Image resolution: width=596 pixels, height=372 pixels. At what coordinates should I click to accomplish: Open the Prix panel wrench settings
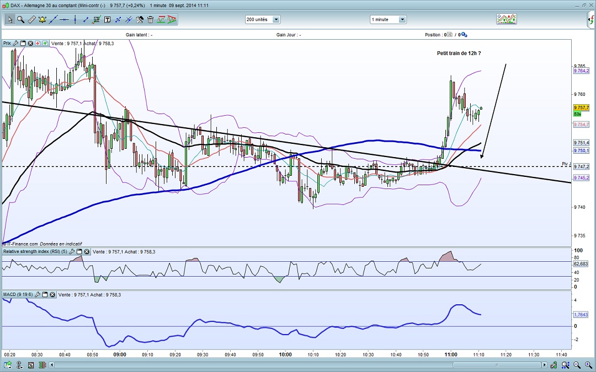(x=15, y=44)
